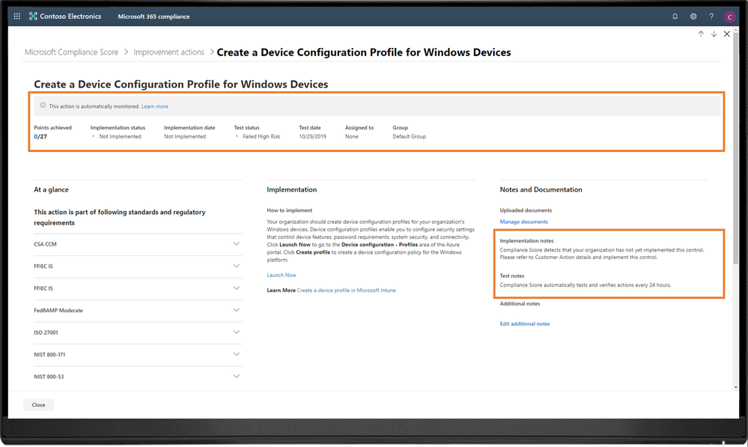Go to next action with down arrow
Image resolution: width=748 pixels, height=447 pixels.
(x=714, y=34)
